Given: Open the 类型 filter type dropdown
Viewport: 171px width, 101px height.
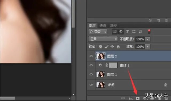Looking at the screenshot, I should pyautogui.click(x=98, y=32).
